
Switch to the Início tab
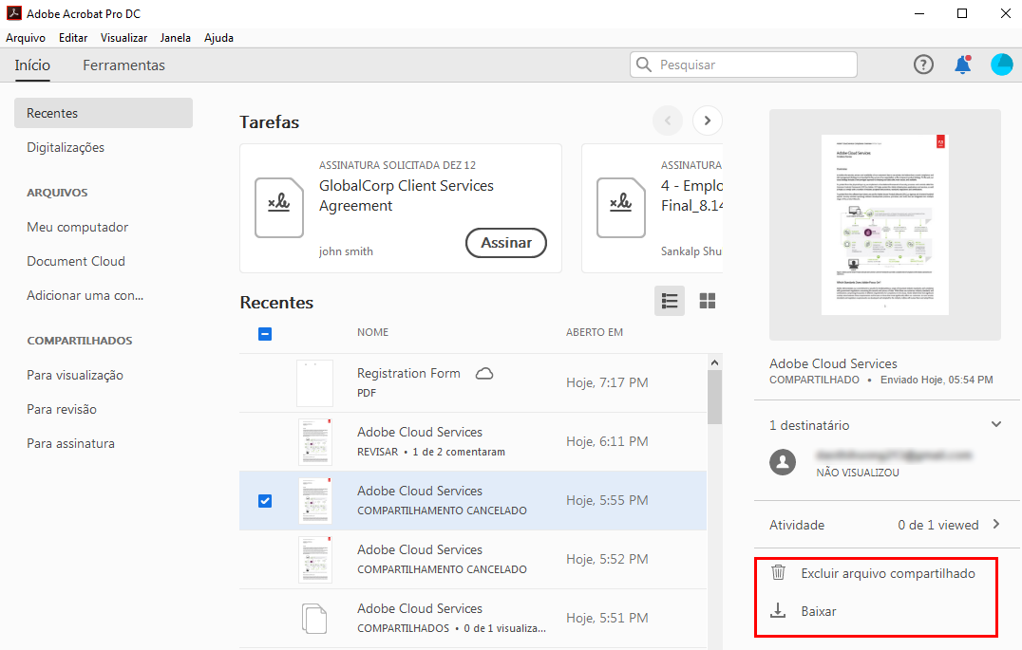[x=32, y=65]
